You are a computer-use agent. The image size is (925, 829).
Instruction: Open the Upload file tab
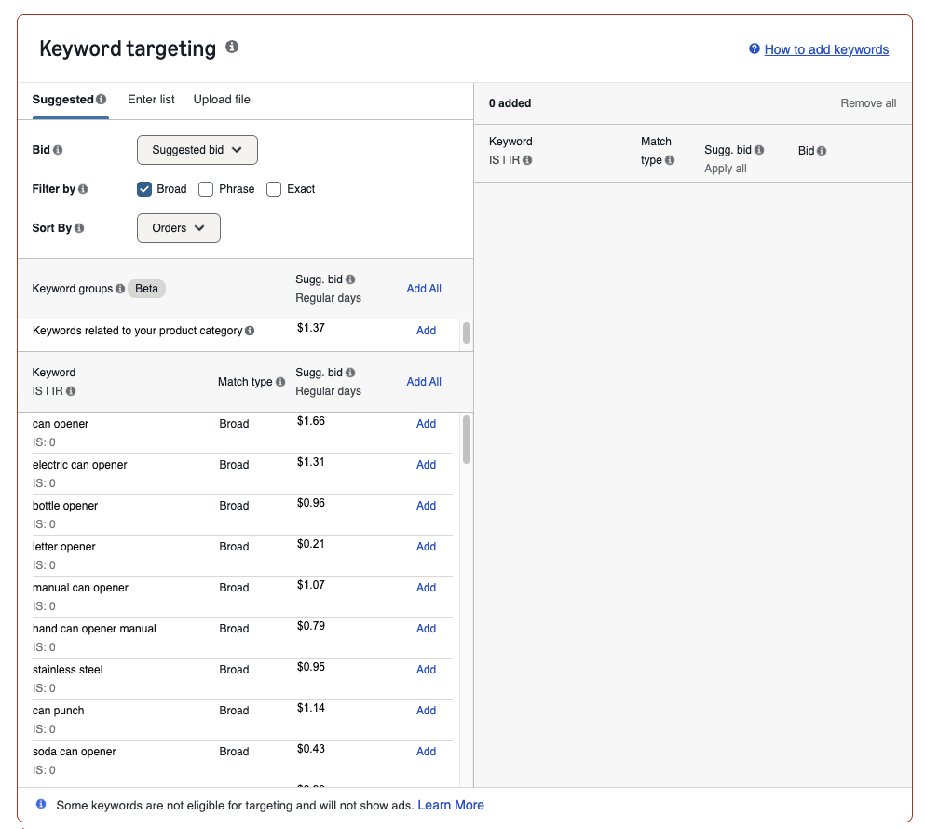pyautogui.click(x=222, y=100)
